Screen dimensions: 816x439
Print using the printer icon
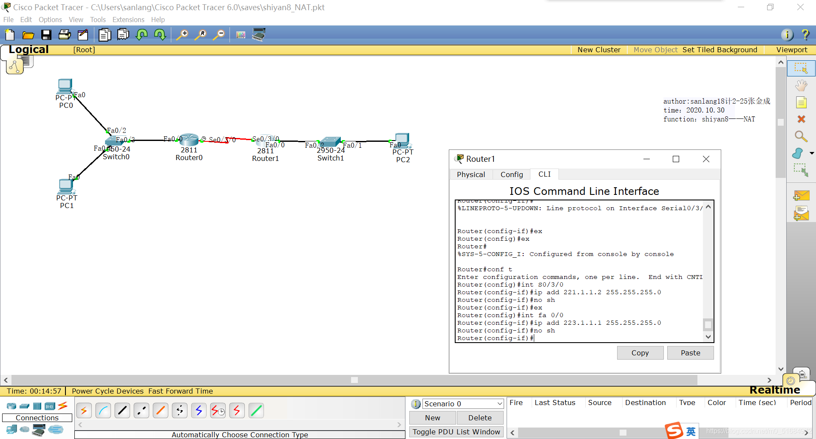65,35
